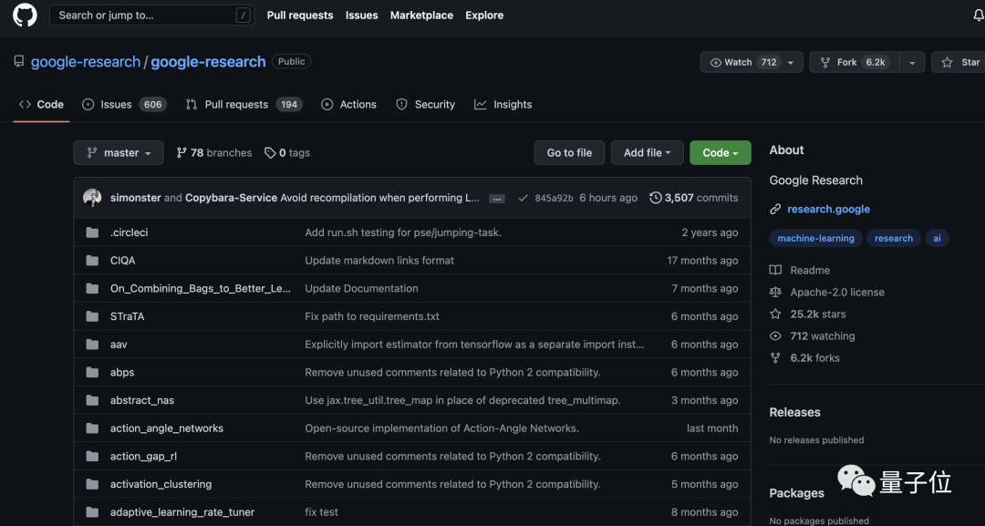View the 78 branches list
This screenshot has width=985, height=526.
[214, 153]
